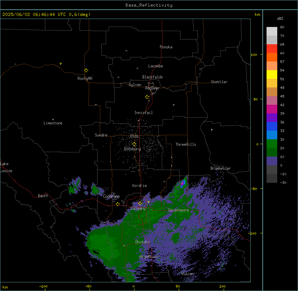Click the 80 value in dBZ legend
The image size is (298, 291).
tap(282, 27)
